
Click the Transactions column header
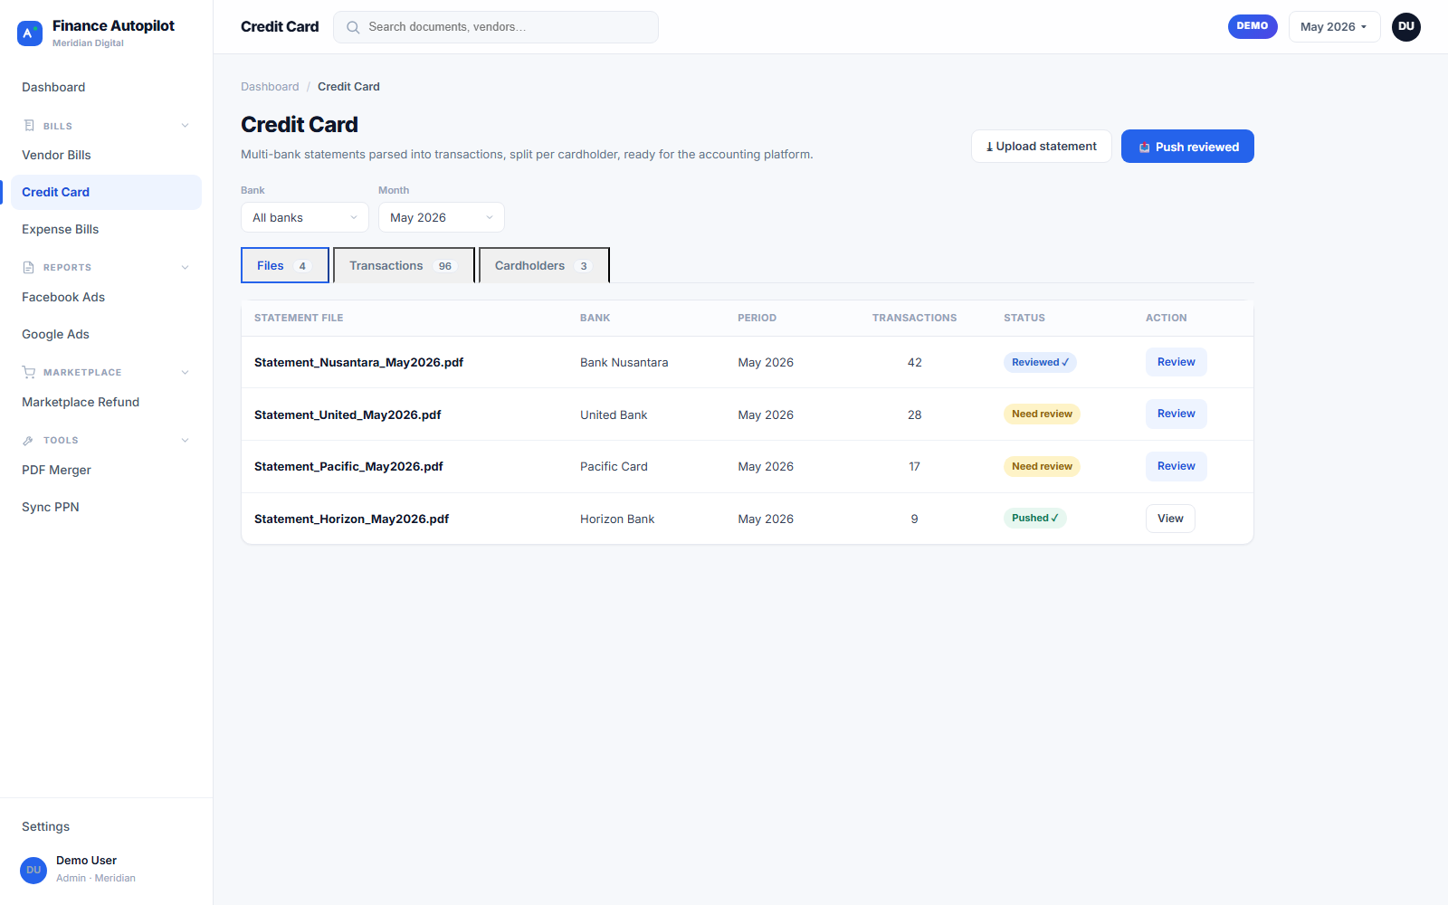[914, 318]
